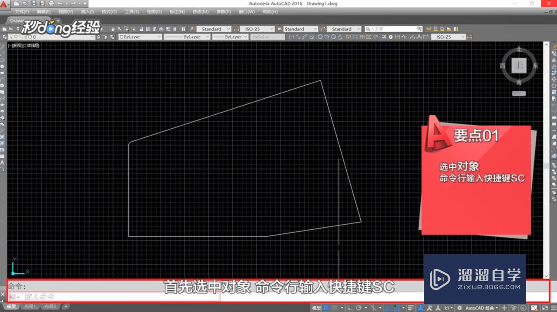Click the ViewCube top face 上
This screenshot has width=557, height=312.
click(519, 66)
